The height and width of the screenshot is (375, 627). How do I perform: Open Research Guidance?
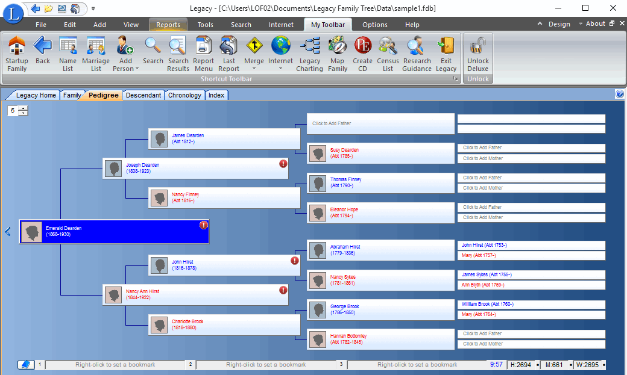[x=417, y=54]
